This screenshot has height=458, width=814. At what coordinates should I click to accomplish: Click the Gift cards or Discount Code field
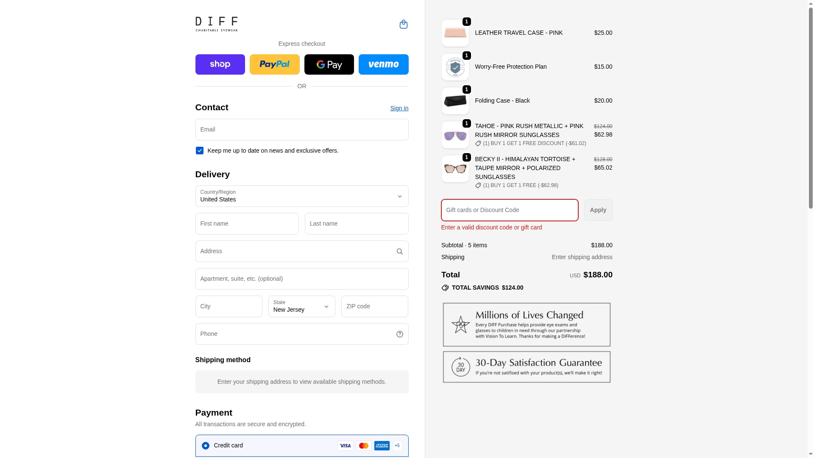pyautogui.click(x=510, y=210)
